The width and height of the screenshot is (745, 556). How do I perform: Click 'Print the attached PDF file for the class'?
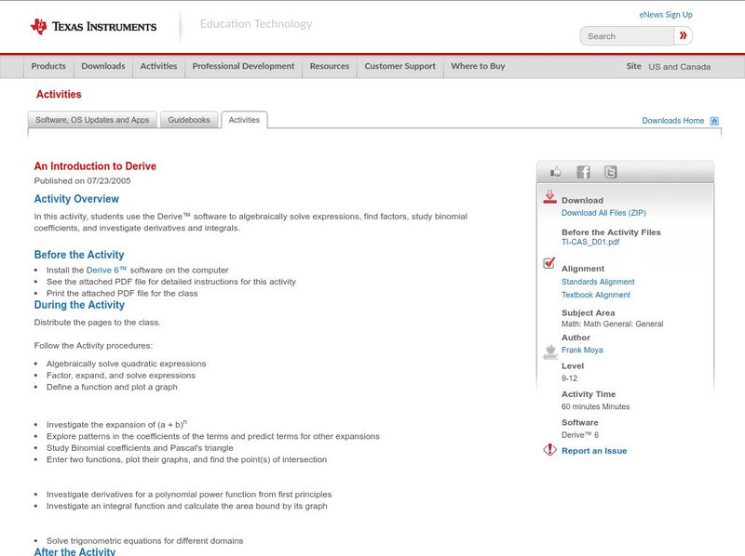coord(122,294)
